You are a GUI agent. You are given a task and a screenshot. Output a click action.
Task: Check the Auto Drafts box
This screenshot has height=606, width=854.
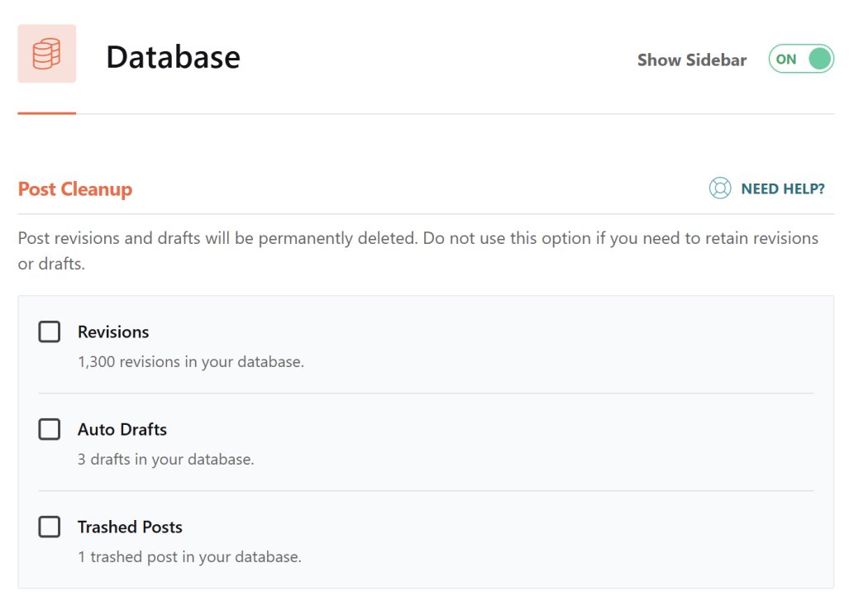(x=49, y=428)
